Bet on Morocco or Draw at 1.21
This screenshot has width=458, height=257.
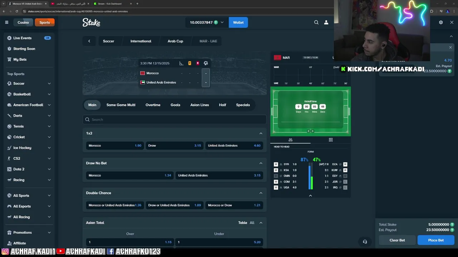point(234,205)
